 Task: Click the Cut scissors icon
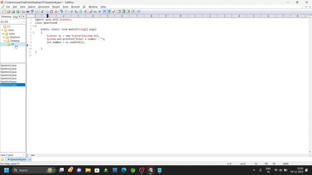(42, 12)
